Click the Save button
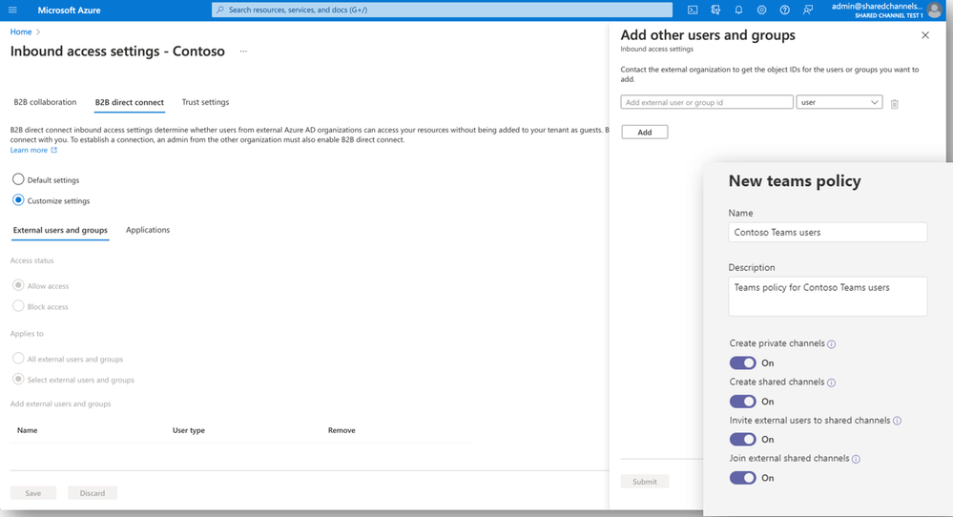 33,493
